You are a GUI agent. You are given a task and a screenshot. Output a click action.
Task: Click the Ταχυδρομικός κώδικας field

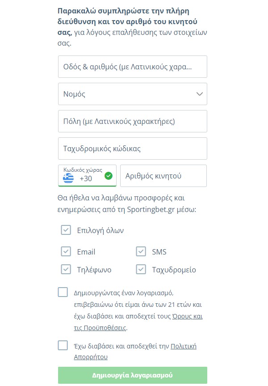click(x=133, y=148)
